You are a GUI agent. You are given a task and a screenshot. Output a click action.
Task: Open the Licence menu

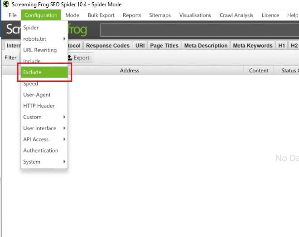[270, 15]
